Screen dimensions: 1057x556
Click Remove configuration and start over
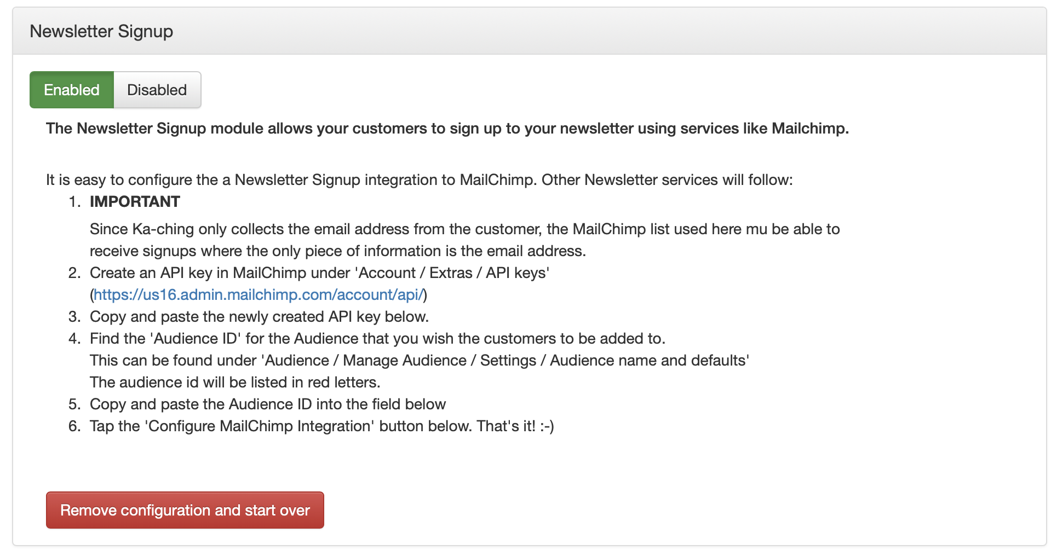coord(185,510)
